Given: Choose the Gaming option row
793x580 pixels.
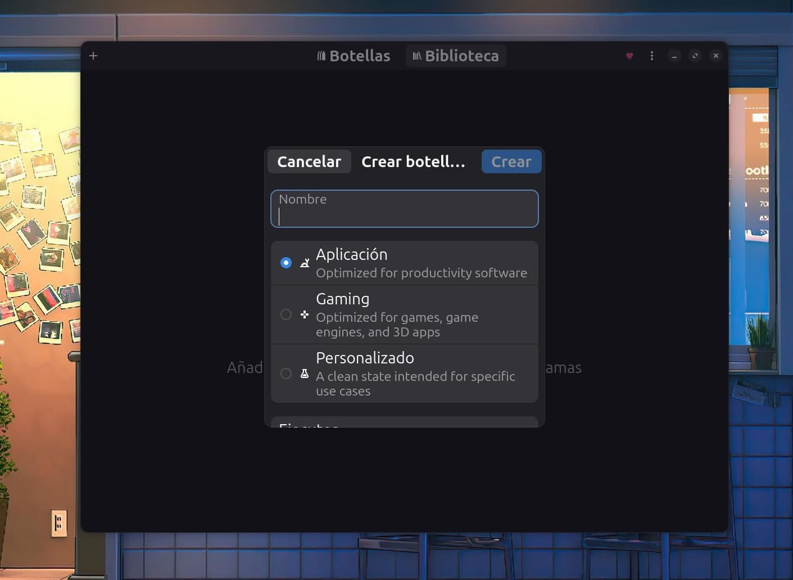Looking at the screenshot, I should point(404,314).
